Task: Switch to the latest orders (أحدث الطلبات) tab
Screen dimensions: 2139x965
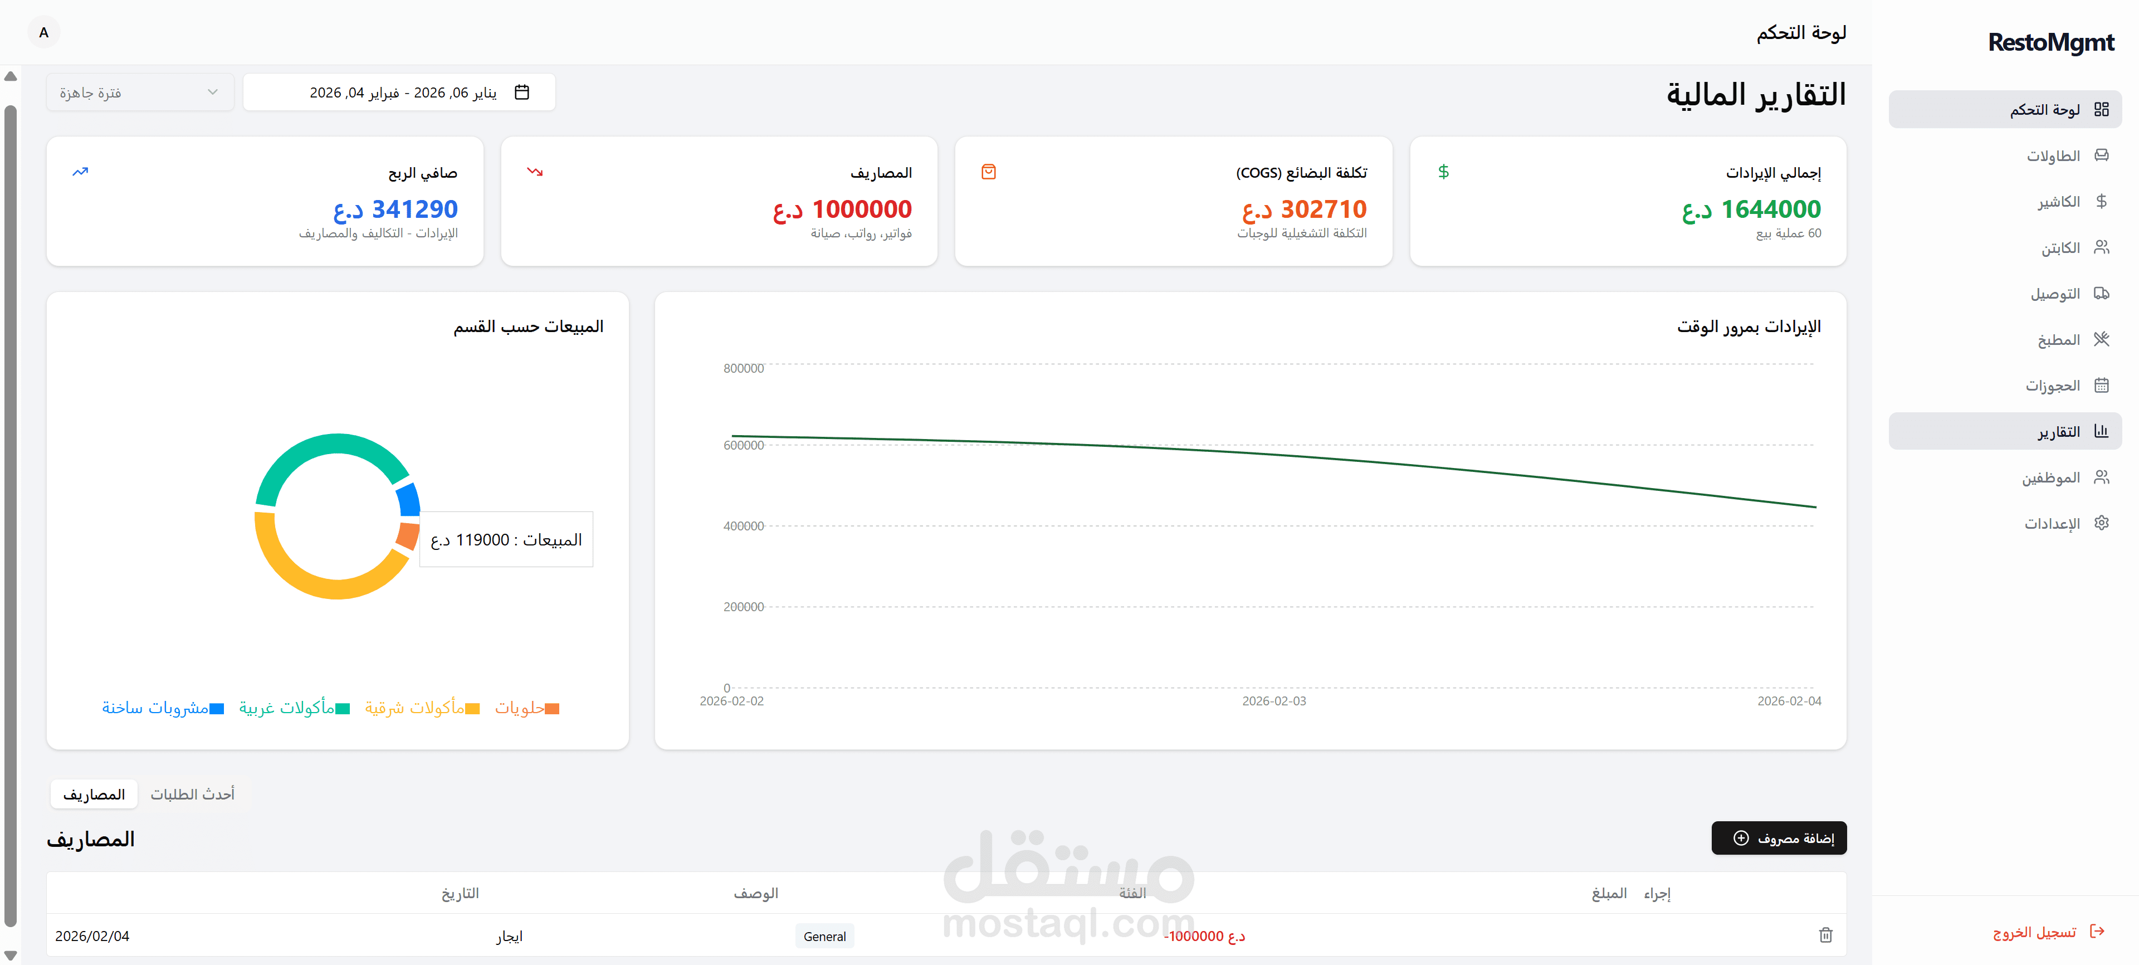Action: pyautogui.click(x=192, y=794)
